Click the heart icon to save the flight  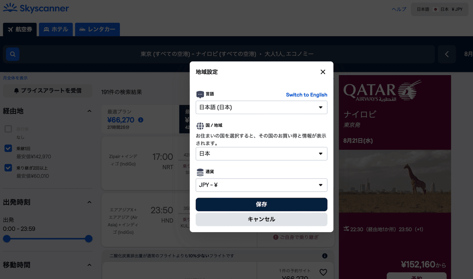[x=323, y=272]
